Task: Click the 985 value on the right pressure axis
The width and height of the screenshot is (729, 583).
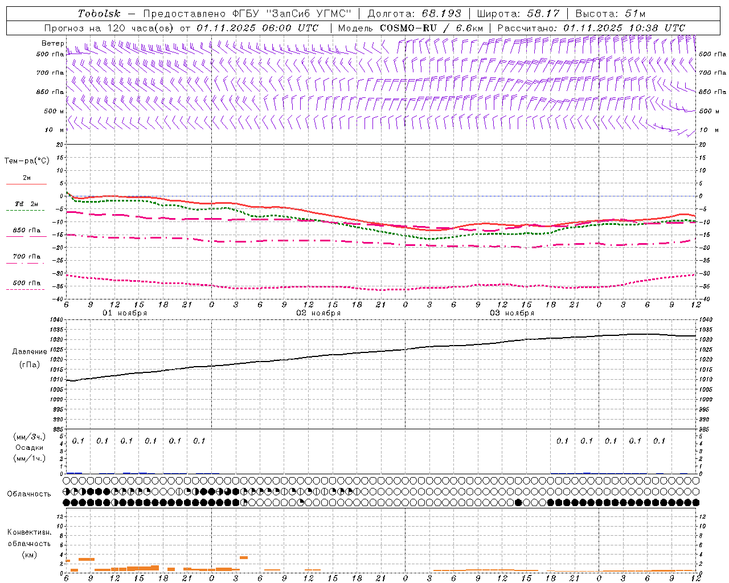Action: tap(705, 429)
